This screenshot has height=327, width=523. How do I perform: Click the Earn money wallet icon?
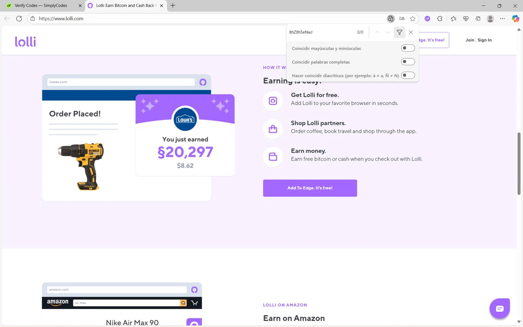pyautogui.click(x=273, y=157)
